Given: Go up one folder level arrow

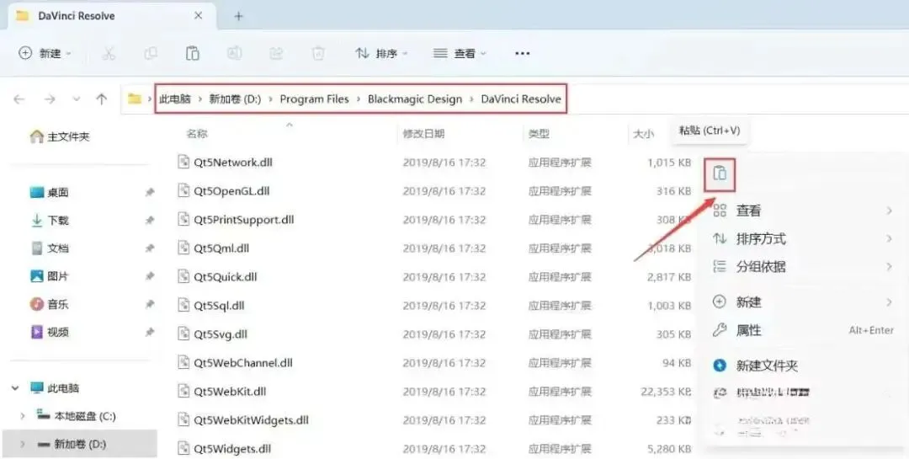Looking at the screenshot, I should pos(102,99).
